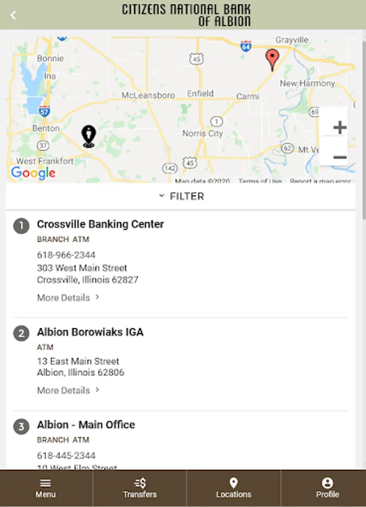Switch to the Transfers tab
Screen dimensions: 366x507
140,488
